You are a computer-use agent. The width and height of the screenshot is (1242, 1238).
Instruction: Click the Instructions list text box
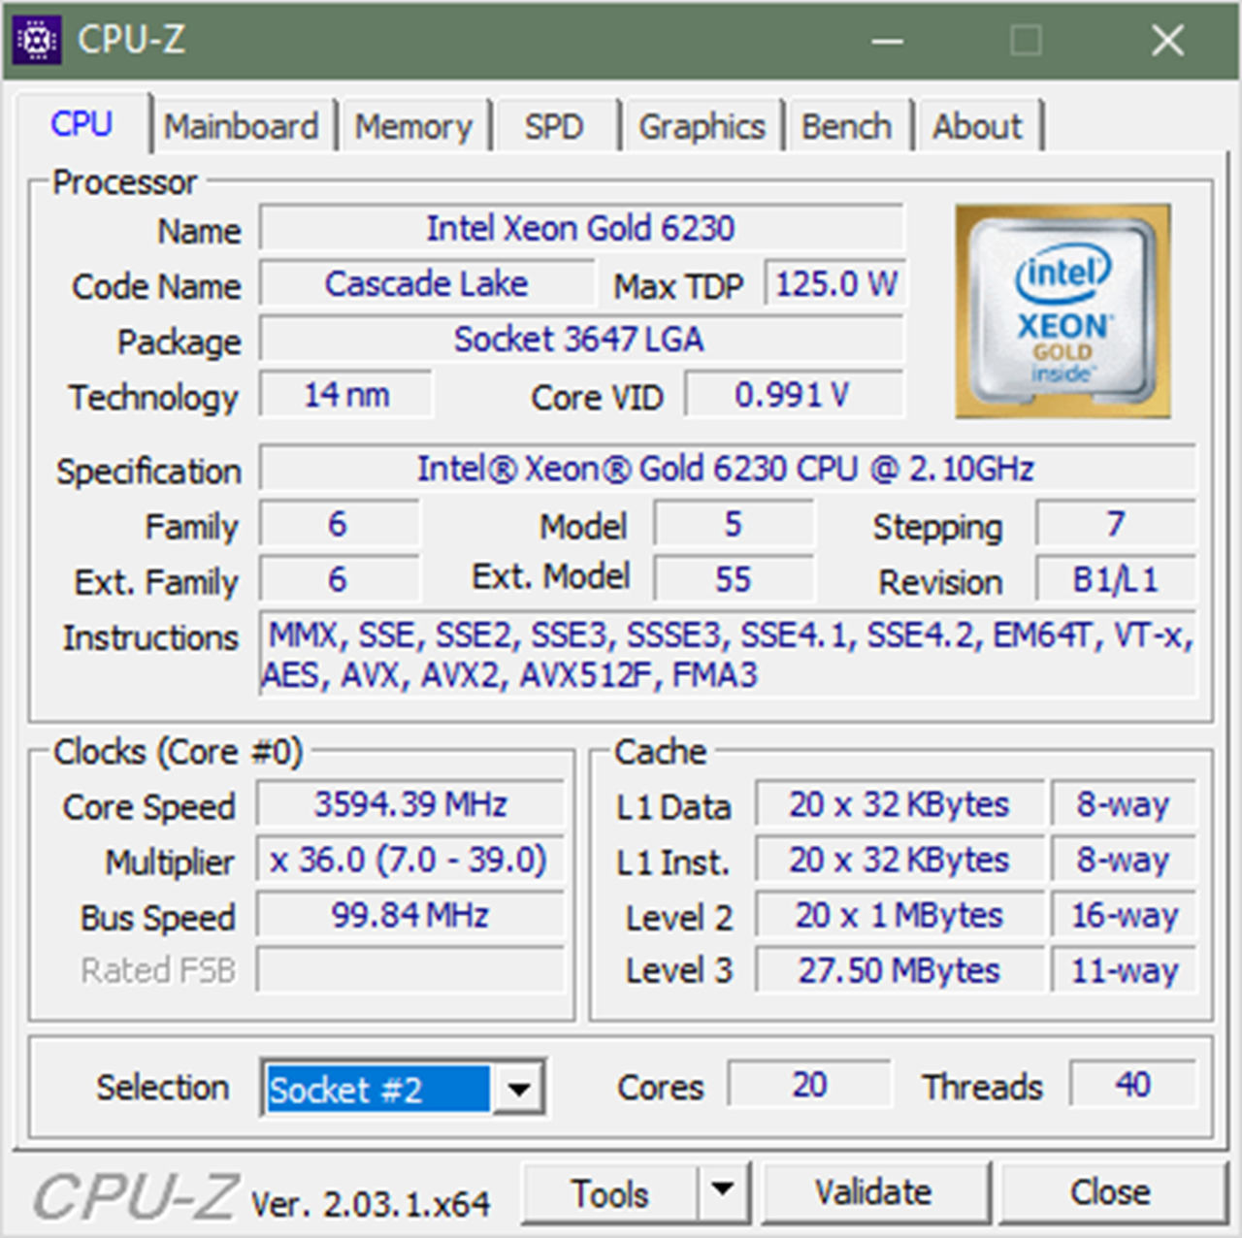coord(728,655)
